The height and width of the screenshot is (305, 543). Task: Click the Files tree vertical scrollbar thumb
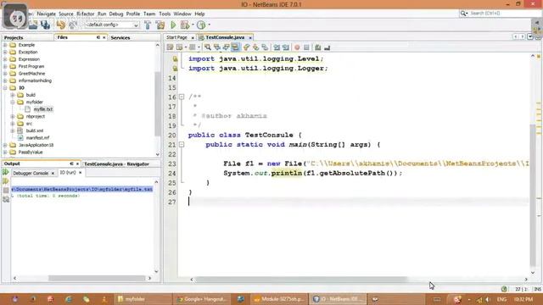coord(158,103)
